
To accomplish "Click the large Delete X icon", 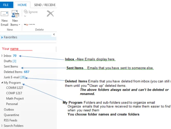I will [50, 14].
